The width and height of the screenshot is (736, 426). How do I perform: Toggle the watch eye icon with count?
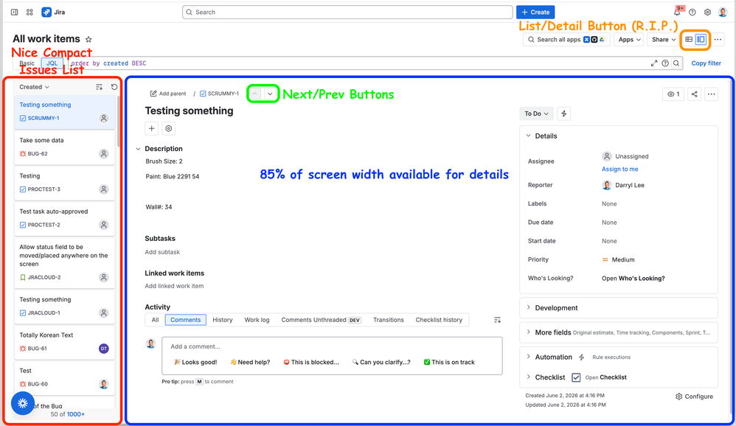(x=673, y=94)
